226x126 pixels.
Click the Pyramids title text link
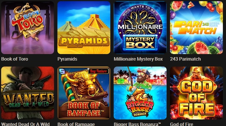tap(67, 59)
